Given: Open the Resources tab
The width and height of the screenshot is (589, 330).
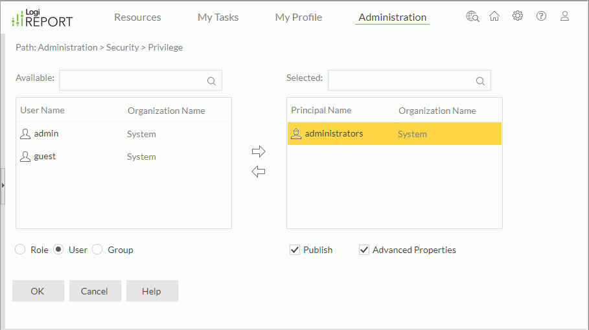Looking at the screenshot, I should pyautogui.click(x=137, y=17).
